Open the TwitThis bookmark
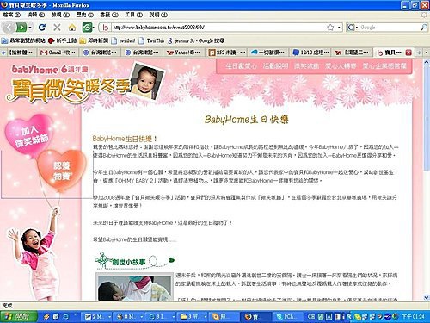The image size is (430, 323). tap(151, 40)
